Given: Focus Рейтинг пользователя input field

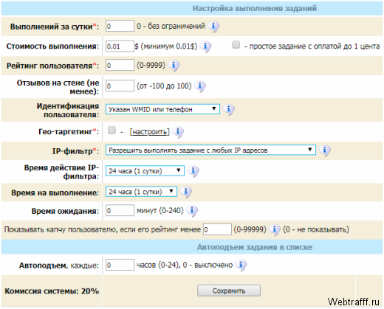Looking at the screenshot, I should [x=120, y=66].
